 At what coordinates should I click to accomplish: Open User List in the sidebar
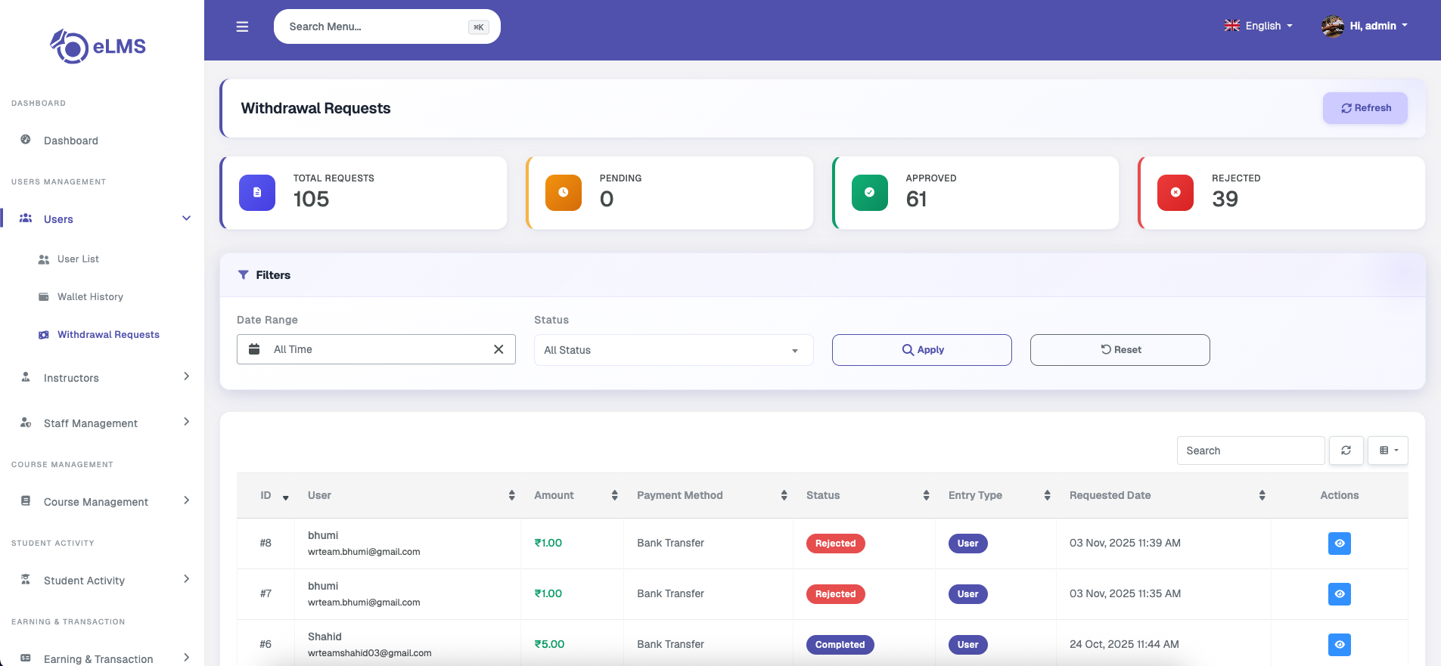coord(78,259)
